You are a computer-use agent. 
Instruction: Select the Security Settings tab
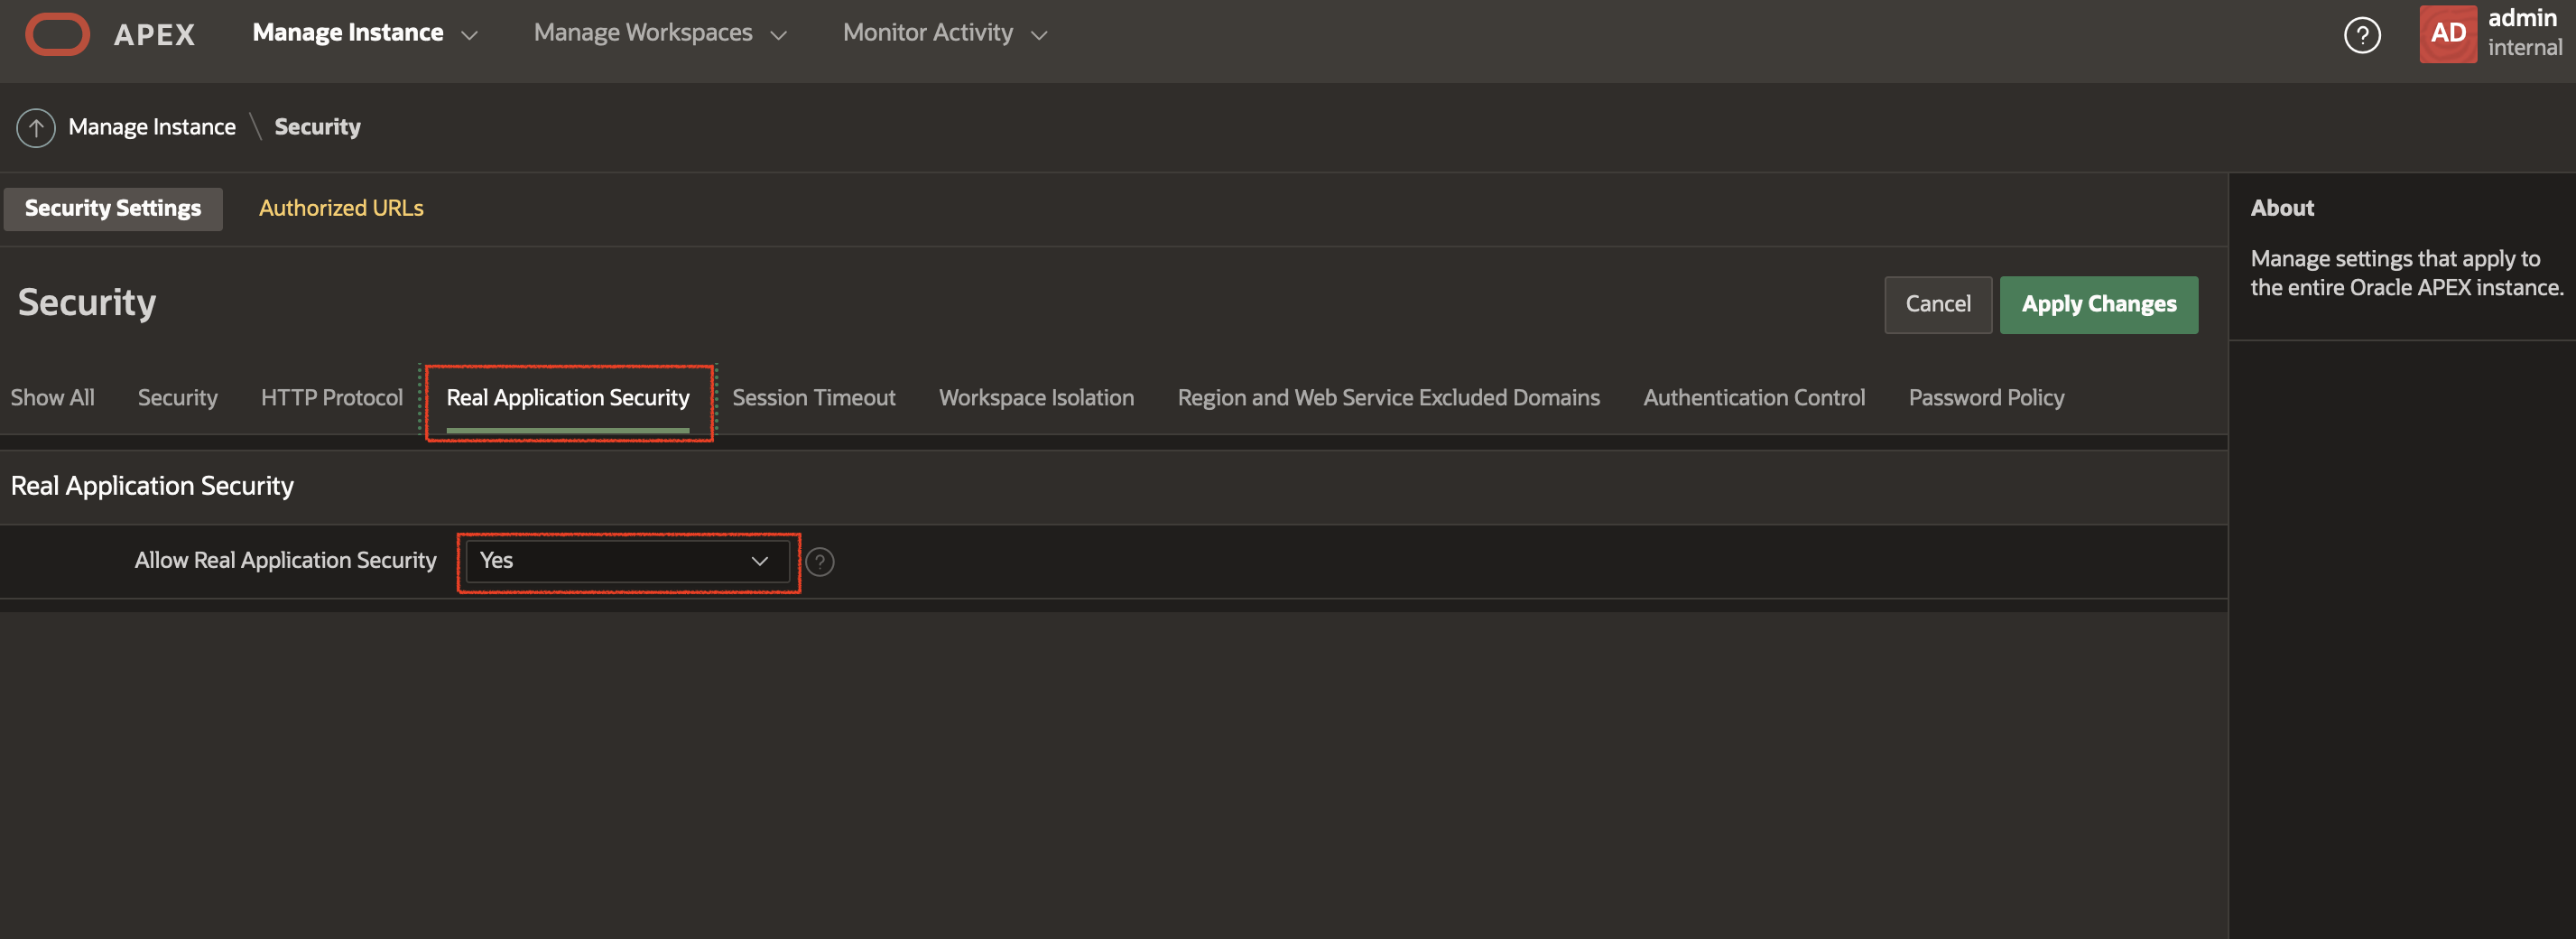point(112,208)
